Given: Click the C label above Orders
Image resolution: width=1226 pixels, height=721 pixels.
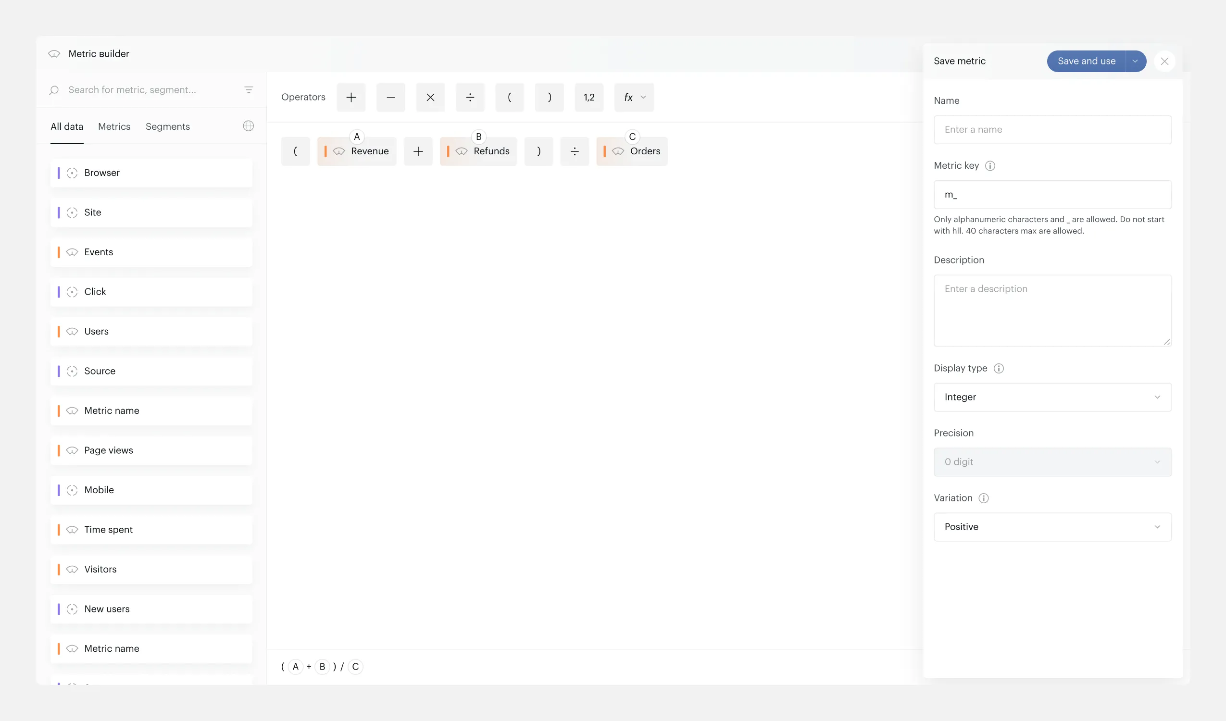Looking at the screenshot, I should click(x=632, y=137).
